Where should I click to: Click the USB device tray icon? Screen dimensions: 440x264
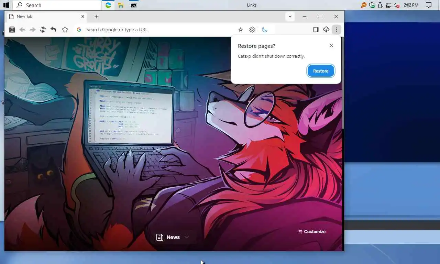click(380, 5)
